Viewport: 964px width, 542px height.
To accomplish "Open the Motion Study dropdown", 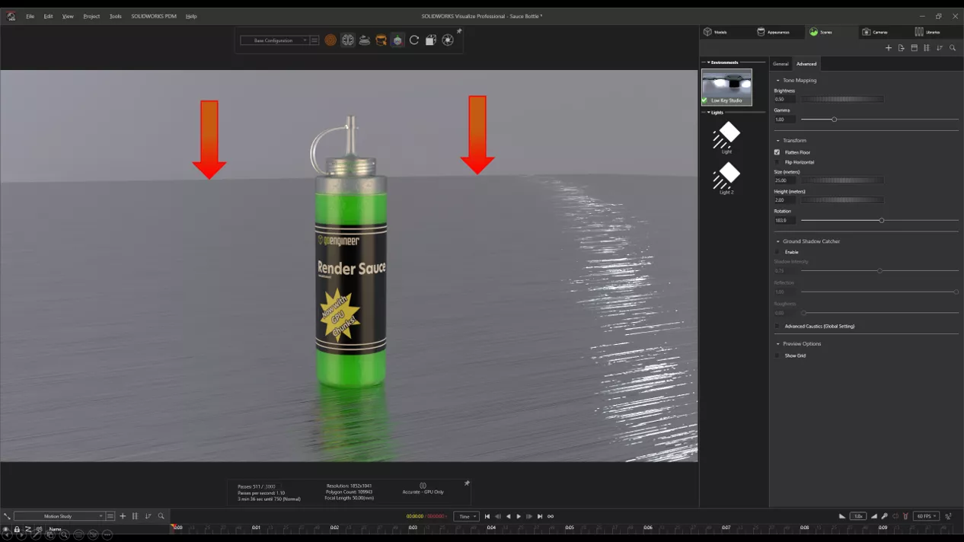I will pos(59,516).
